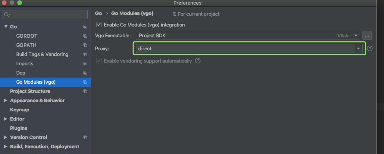
Task: Click project-level icon next to Dep
Action: (85, 73)
